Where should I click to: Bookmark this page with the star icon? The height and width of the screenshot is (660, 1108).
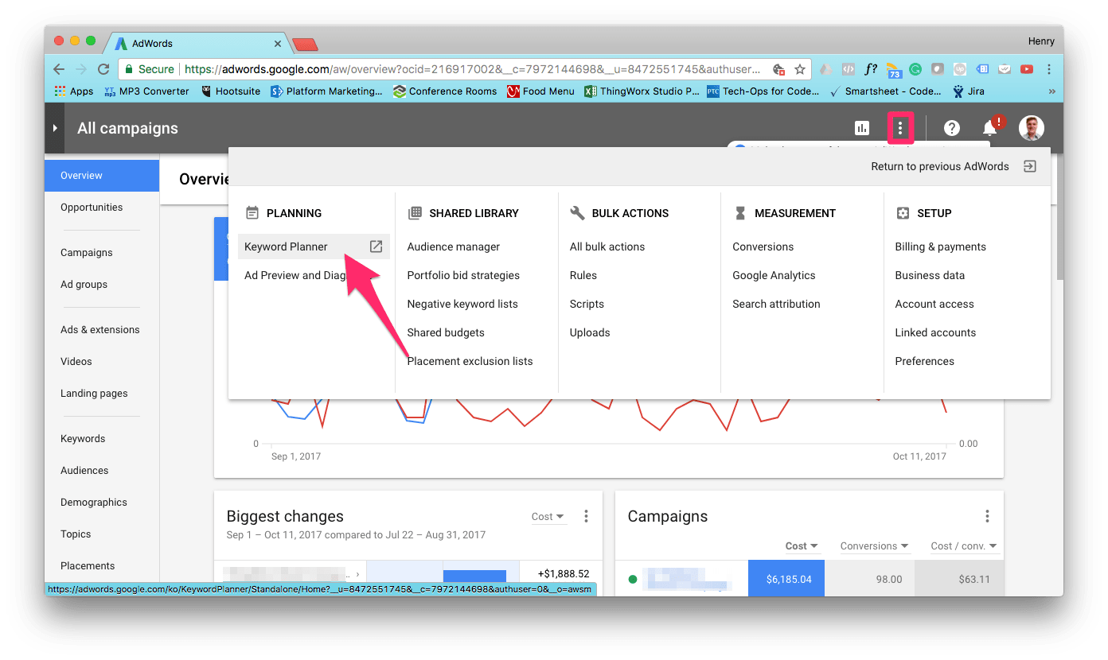(800, 69)
